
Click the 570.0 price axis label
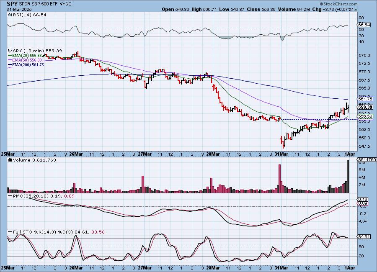click(x=364, y=72)
